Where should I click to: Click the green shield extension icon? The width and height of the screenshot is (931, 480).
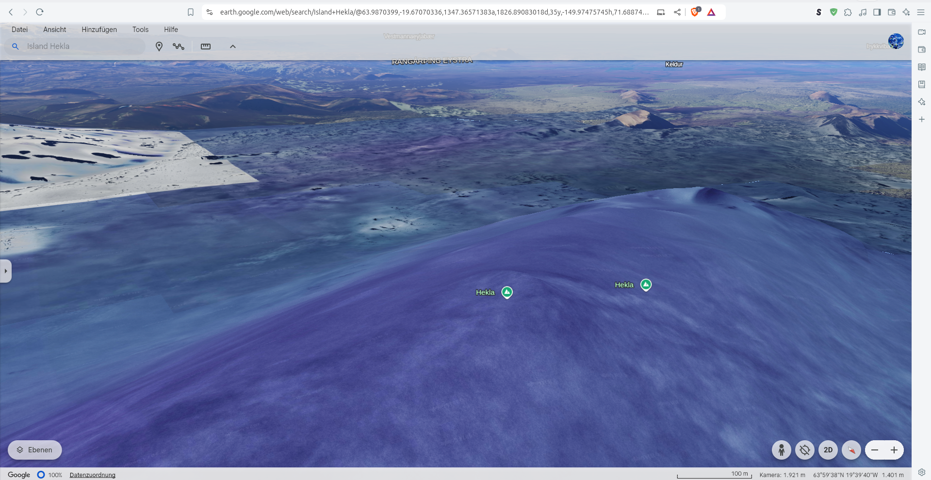(x=833, y=12)
